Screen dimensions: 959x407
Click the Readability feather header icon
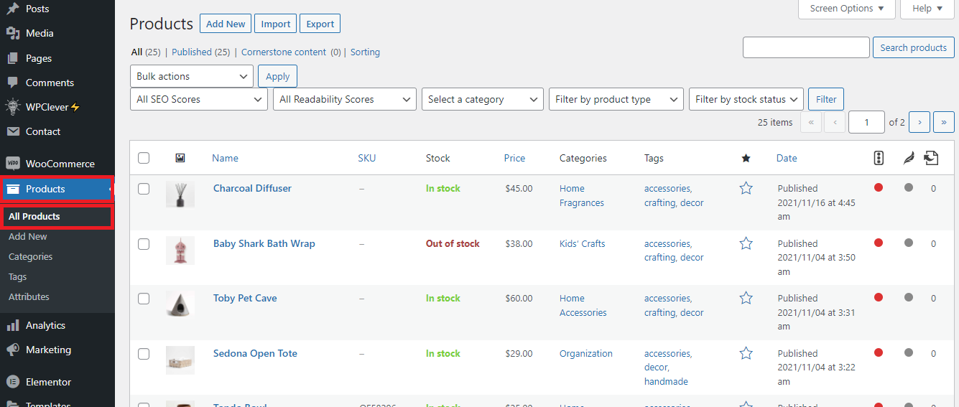909,158
